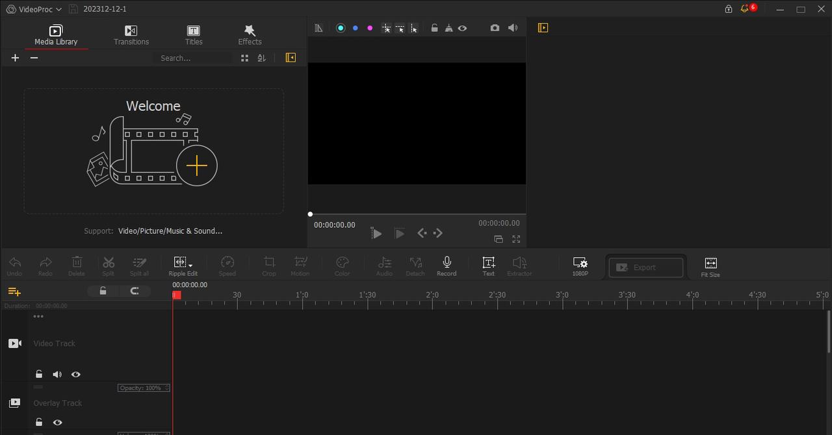Image resolution: width=832 pixels, height=435 pixels.
Task: Step forward one frame
Action: (x=438, y=233)
